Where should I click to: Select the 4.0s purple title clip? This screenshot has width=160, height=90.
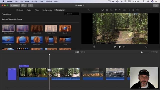(x=12, y=74)
